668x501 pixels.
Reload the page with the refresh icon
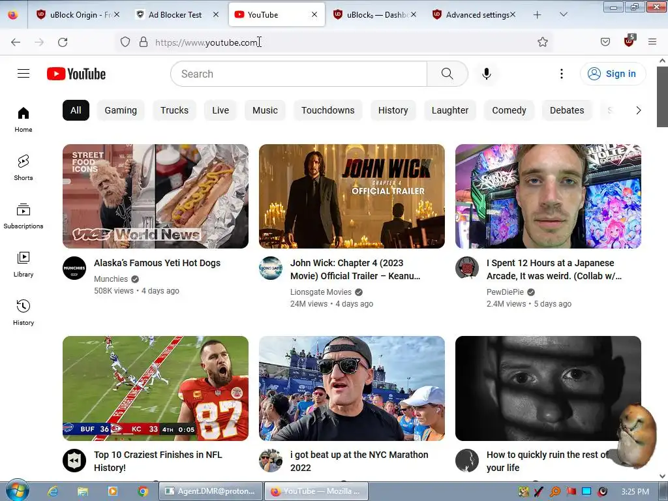[x=63, y=42]
